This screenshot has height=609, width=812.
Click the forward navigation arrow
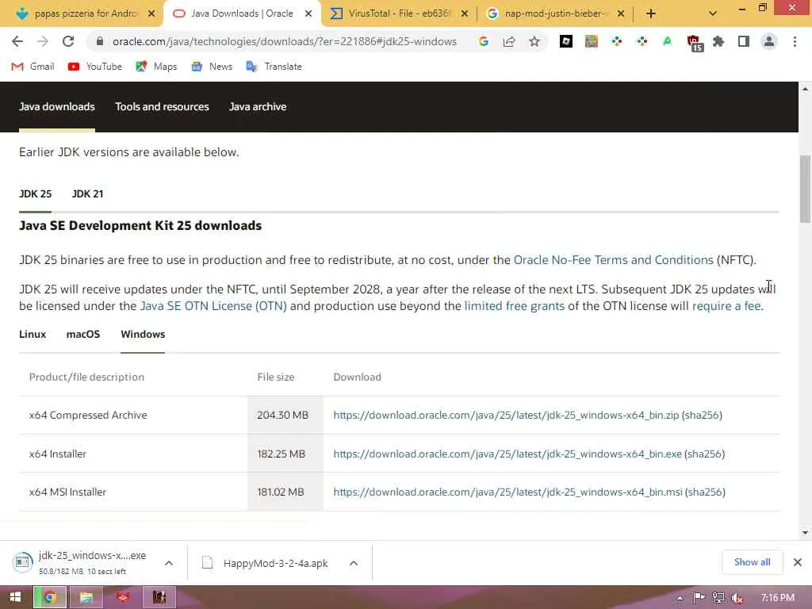tap(43, 41)
